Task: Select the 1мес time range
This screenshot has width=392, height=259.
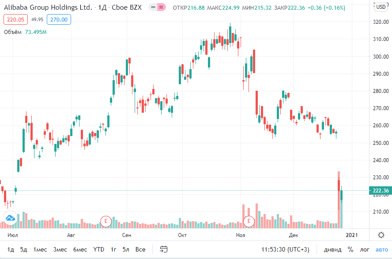Action: (40, 249)
